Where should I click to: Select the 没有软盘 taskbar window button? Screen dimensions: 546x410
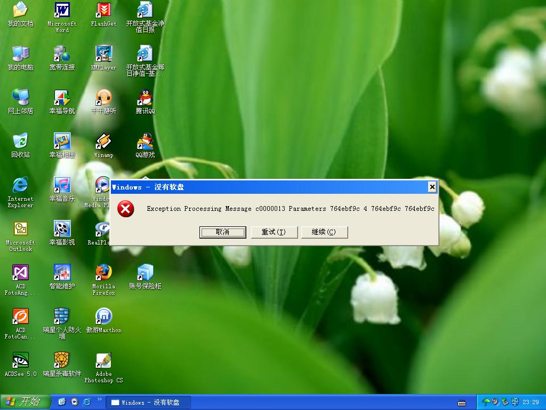[148, 403]
